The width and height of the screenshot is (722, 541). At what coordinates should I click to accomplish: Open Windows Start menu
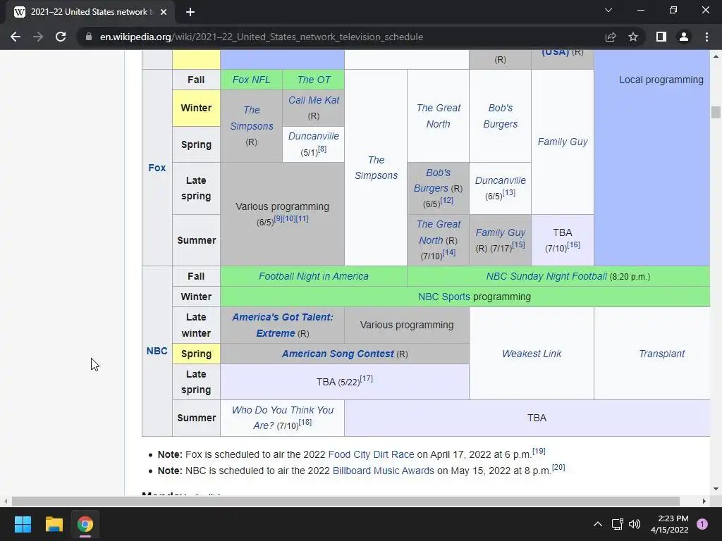click(23, 524)
